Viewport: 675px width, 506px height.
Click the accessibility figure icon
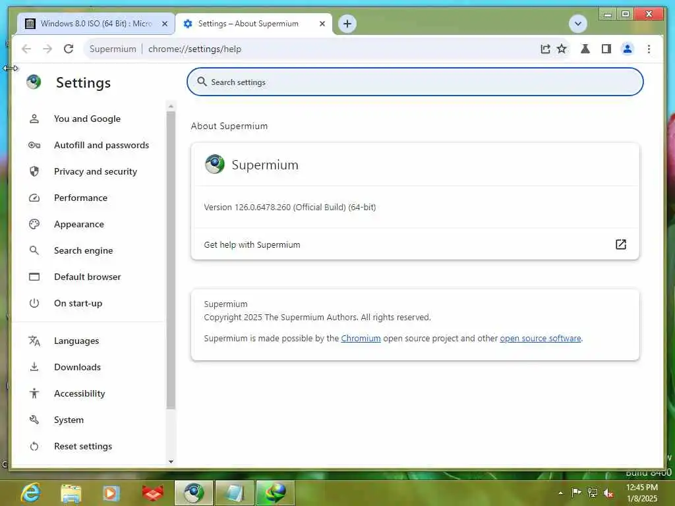coord(34,393)
